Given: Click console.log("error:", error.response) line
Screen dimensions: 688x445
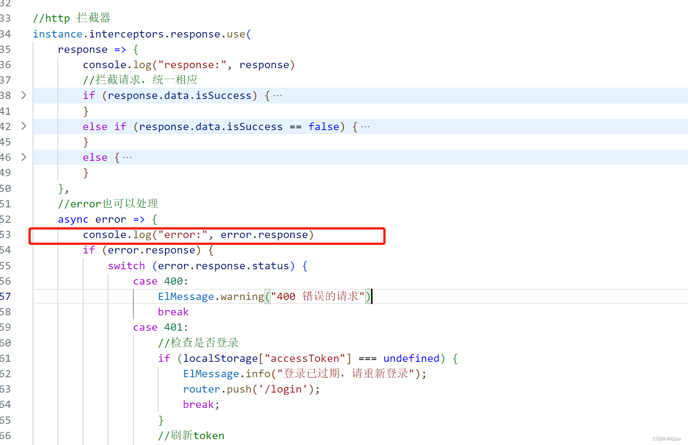Looking at the screenshot, I should [x=198, y=234].
